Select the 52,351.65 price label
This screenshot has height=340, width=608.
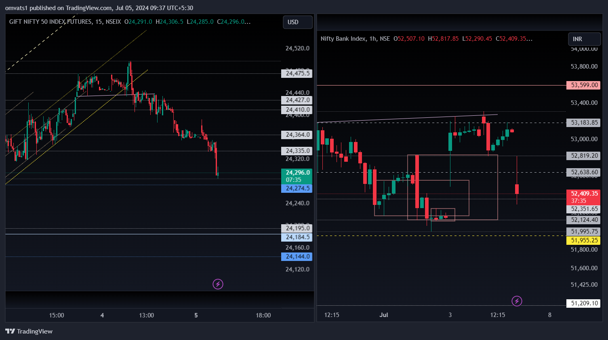coord(583,209)
